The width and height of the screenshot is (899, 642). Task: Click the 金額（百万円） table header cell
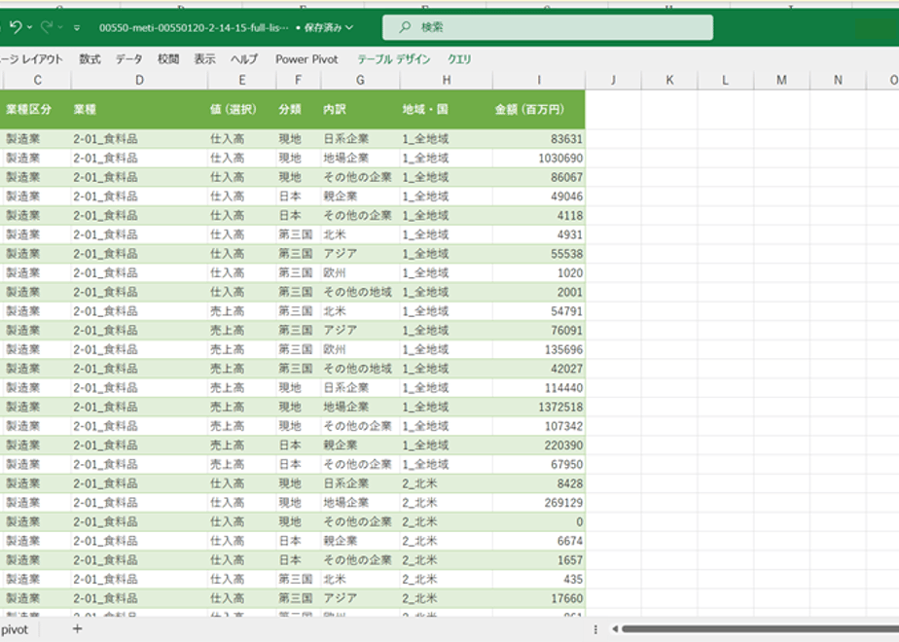[x=539, y=109]
